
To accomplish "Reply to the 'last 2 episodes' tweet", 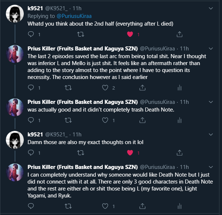I will [31, 87].
